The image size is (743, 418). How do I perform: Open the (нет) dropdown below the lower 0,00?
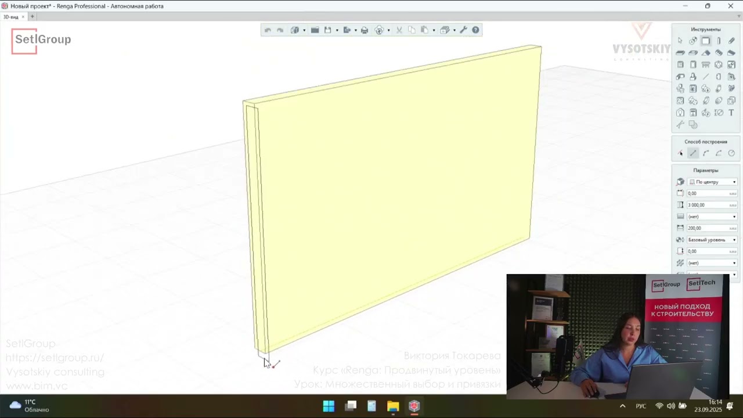pos(712,263)
